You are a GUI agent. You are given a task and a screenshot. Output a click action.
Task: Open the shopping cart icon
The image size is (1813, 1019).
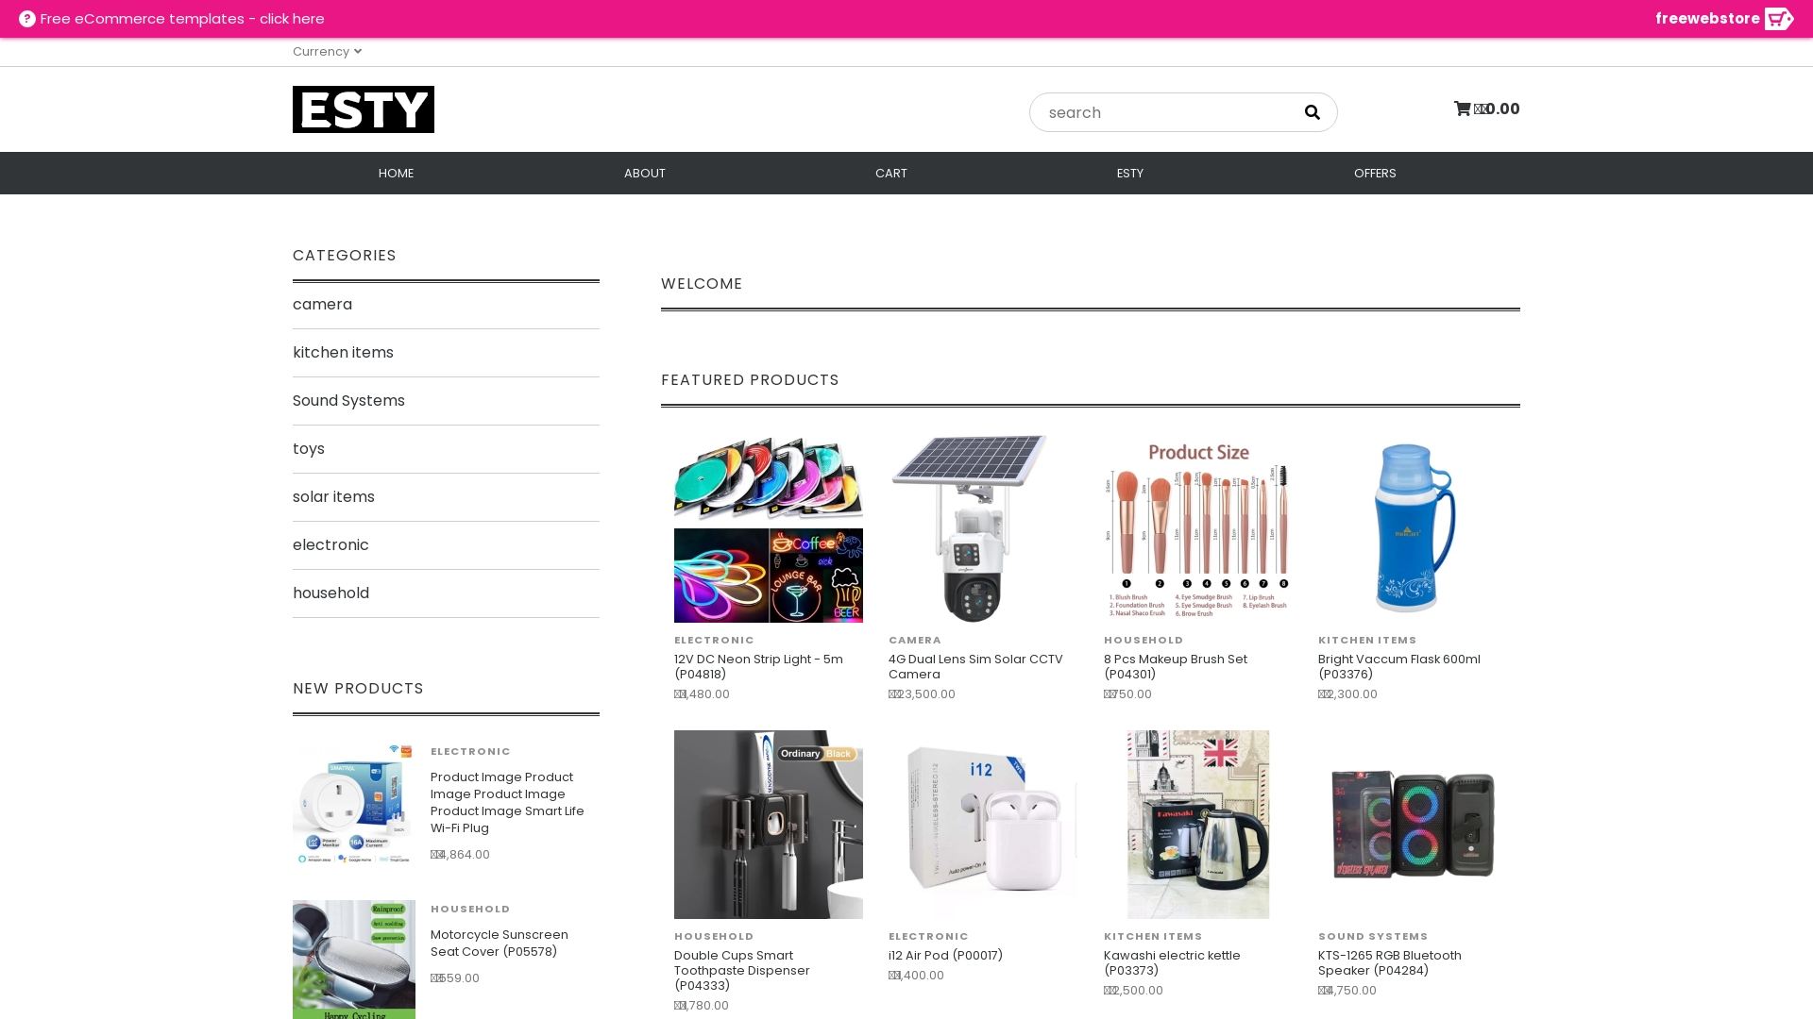(1462, 109)
